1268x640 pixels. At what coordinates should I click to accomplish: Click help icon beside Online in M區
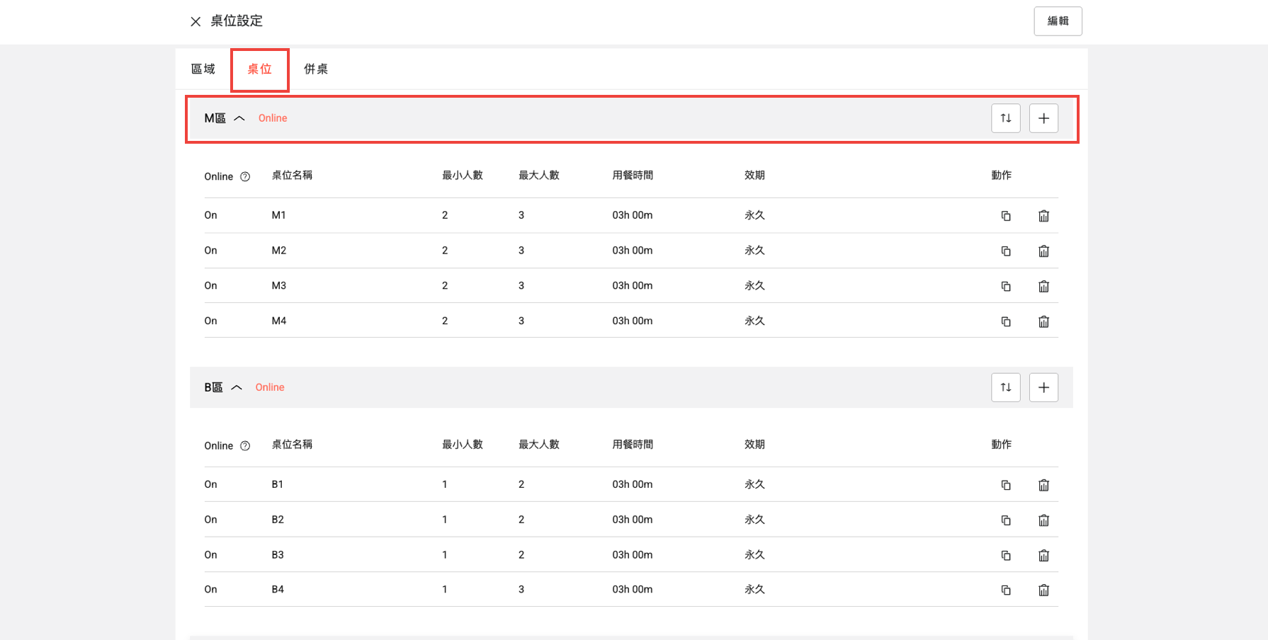point(245,177)
